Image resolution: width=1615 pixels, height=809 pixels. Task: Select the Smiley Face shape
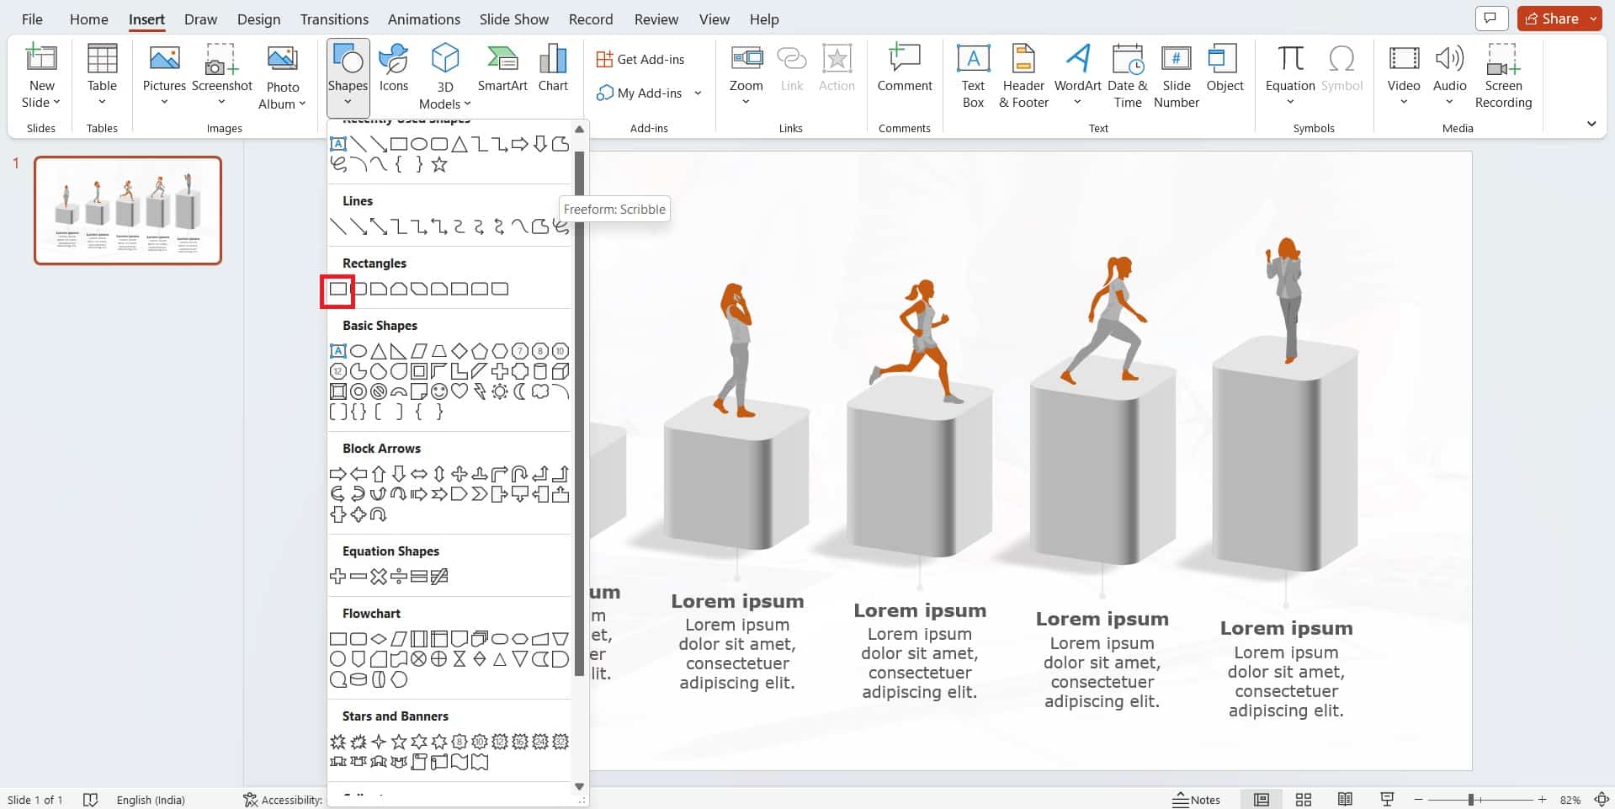click(438, 391)
